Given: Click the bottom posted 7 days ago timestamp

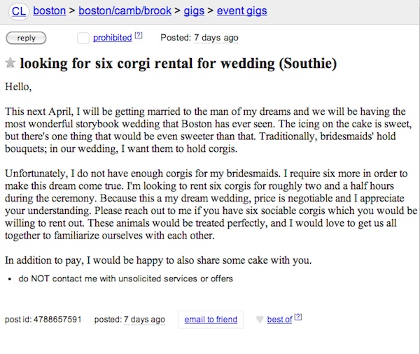Looking at the screenshot, I should [x=144, y=320].
